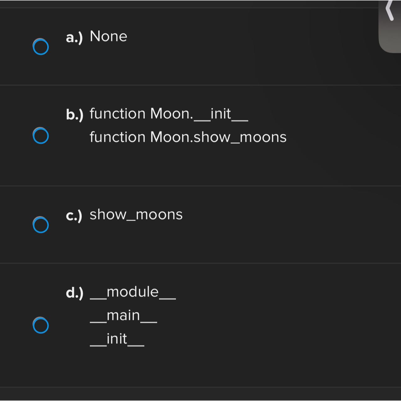Click the 'b.)' label
The image size is (401, 401).
(75, 114)
